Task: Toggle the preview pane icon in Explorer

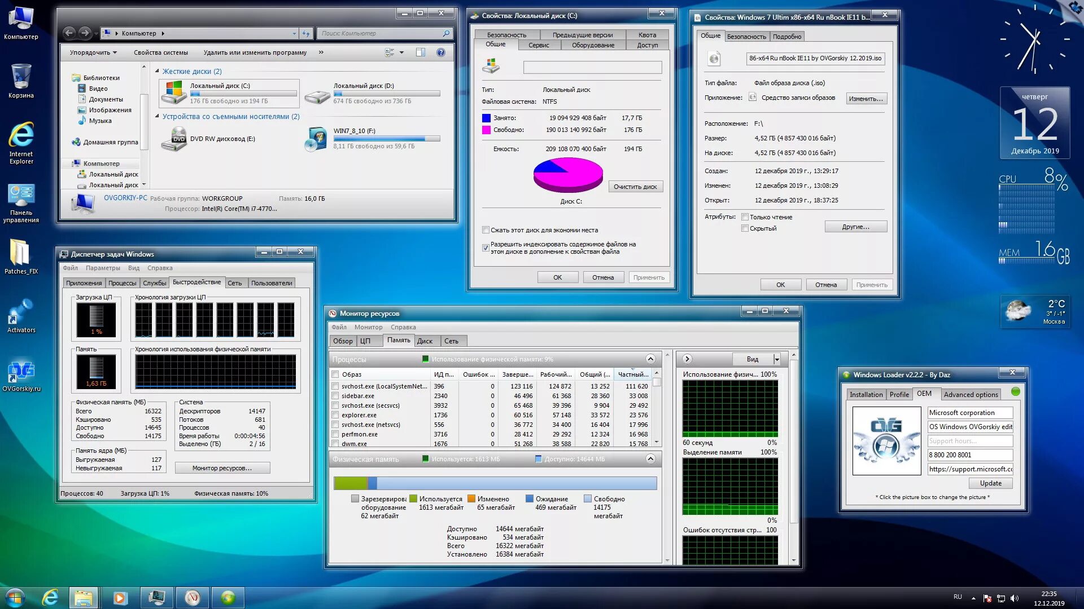Action: click(421, 52)
